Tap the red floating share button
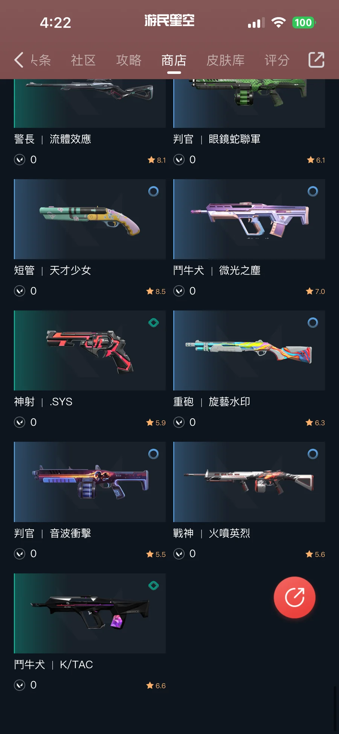 (295, 597)
